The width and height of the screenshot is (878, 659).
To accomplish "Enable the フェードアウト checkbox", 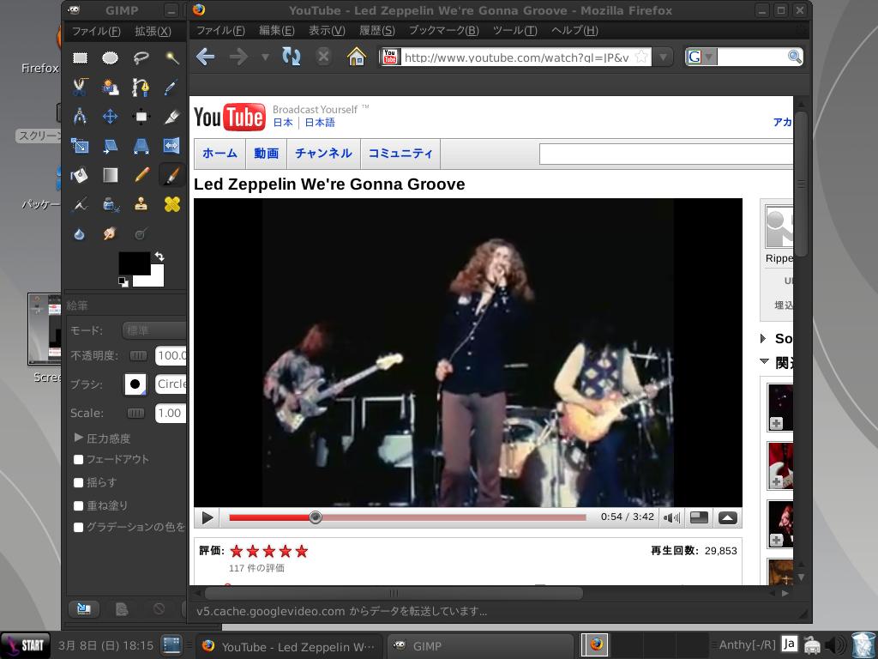I will 79,460.
